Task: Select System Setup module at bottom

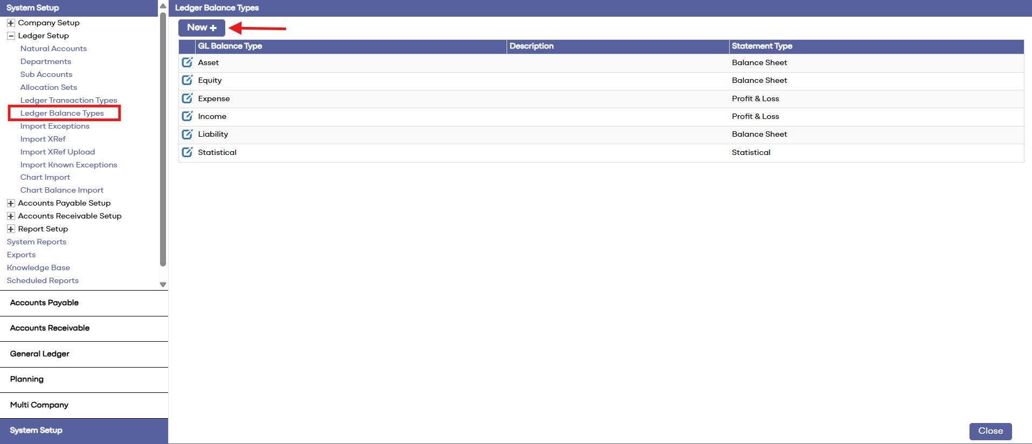Action: click(x=84, y=431)
